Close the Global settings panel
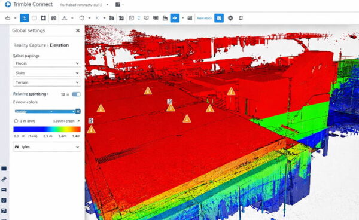Screen dimensions: 359x220 click(78, 30)
